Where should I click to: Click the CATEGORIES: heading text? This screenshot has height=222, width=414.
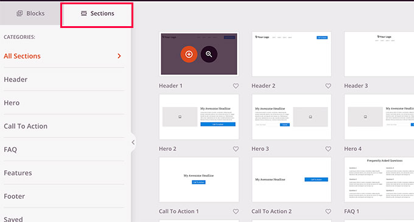tap(19, 37)
